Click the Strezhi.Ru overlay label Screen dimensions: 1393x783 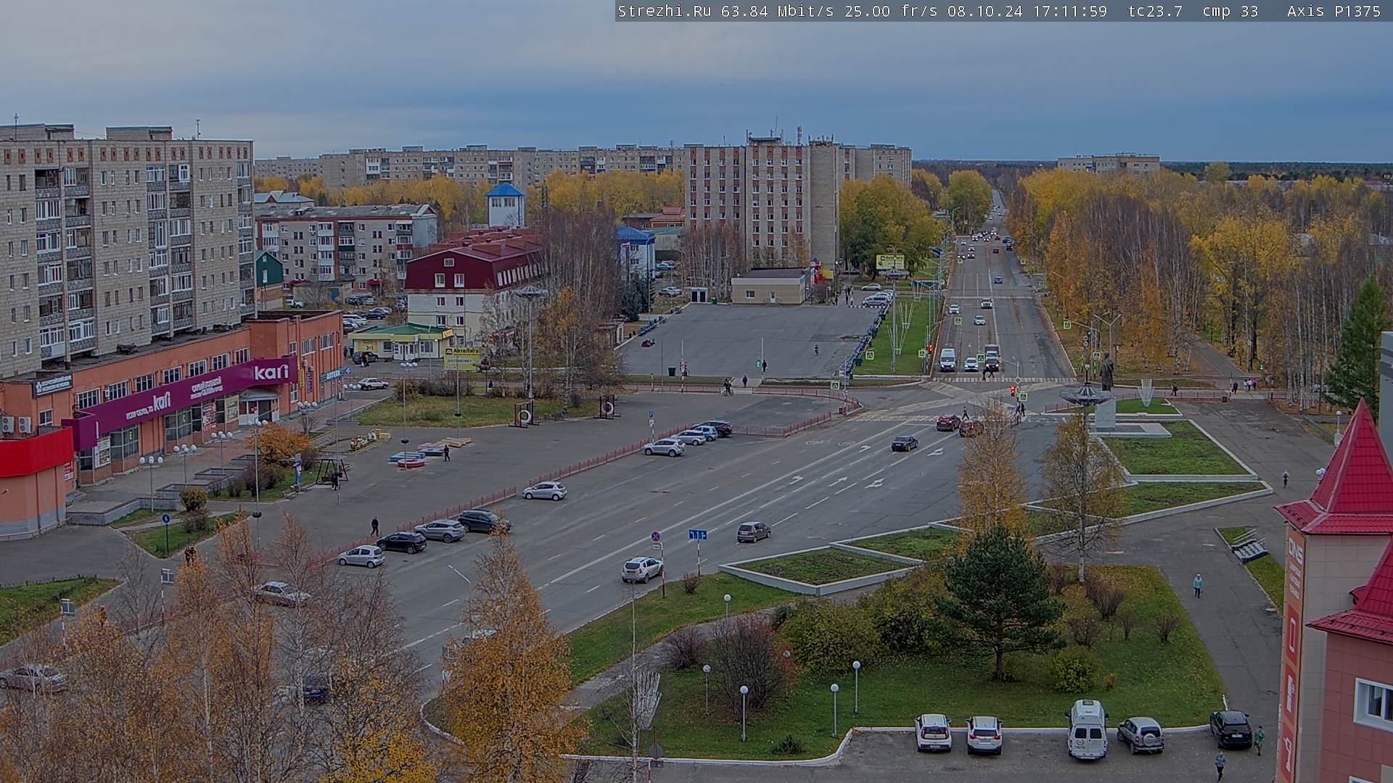664,11
